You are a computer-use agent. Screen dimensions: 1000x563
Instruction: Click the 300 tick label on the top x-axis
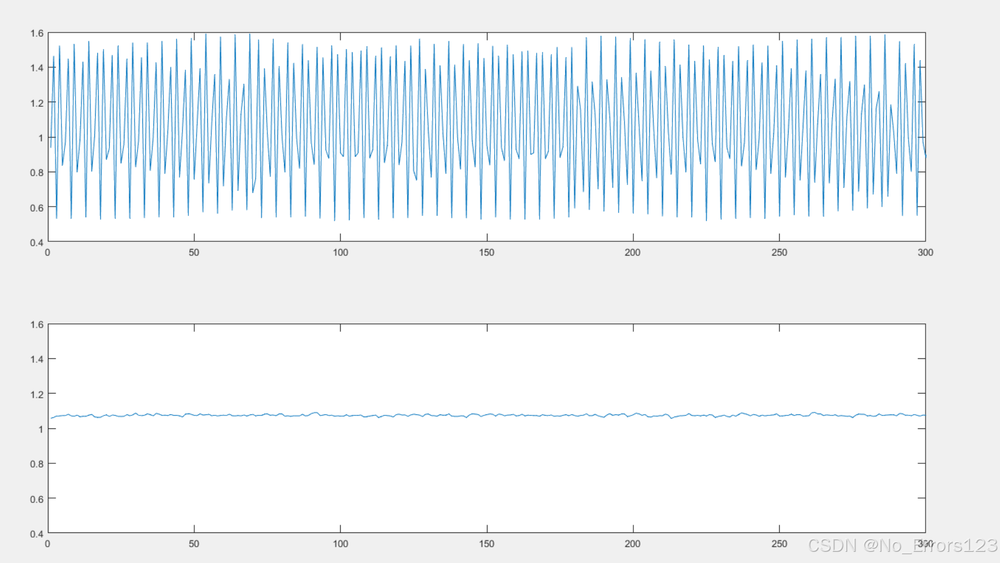point(926,253)
